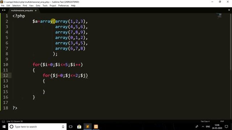
Task: Click on array(6,7,8) in line 7
Action: [x=70, y=48]
